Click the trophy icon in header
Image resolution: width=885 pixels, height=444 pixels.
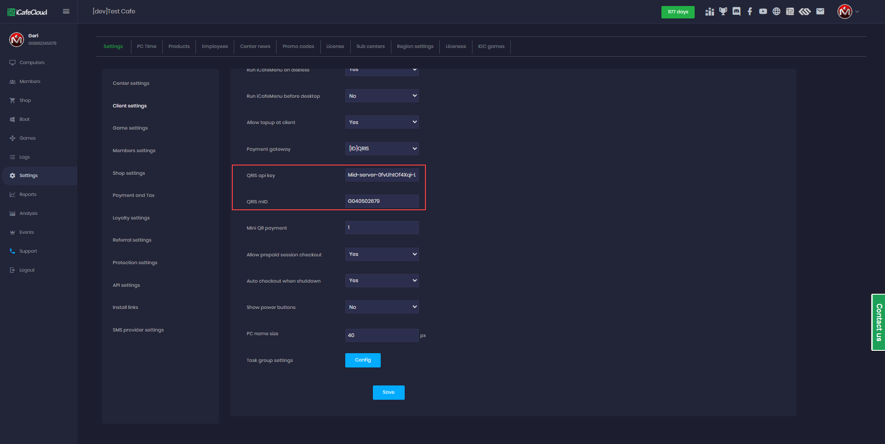coord(723,12)
